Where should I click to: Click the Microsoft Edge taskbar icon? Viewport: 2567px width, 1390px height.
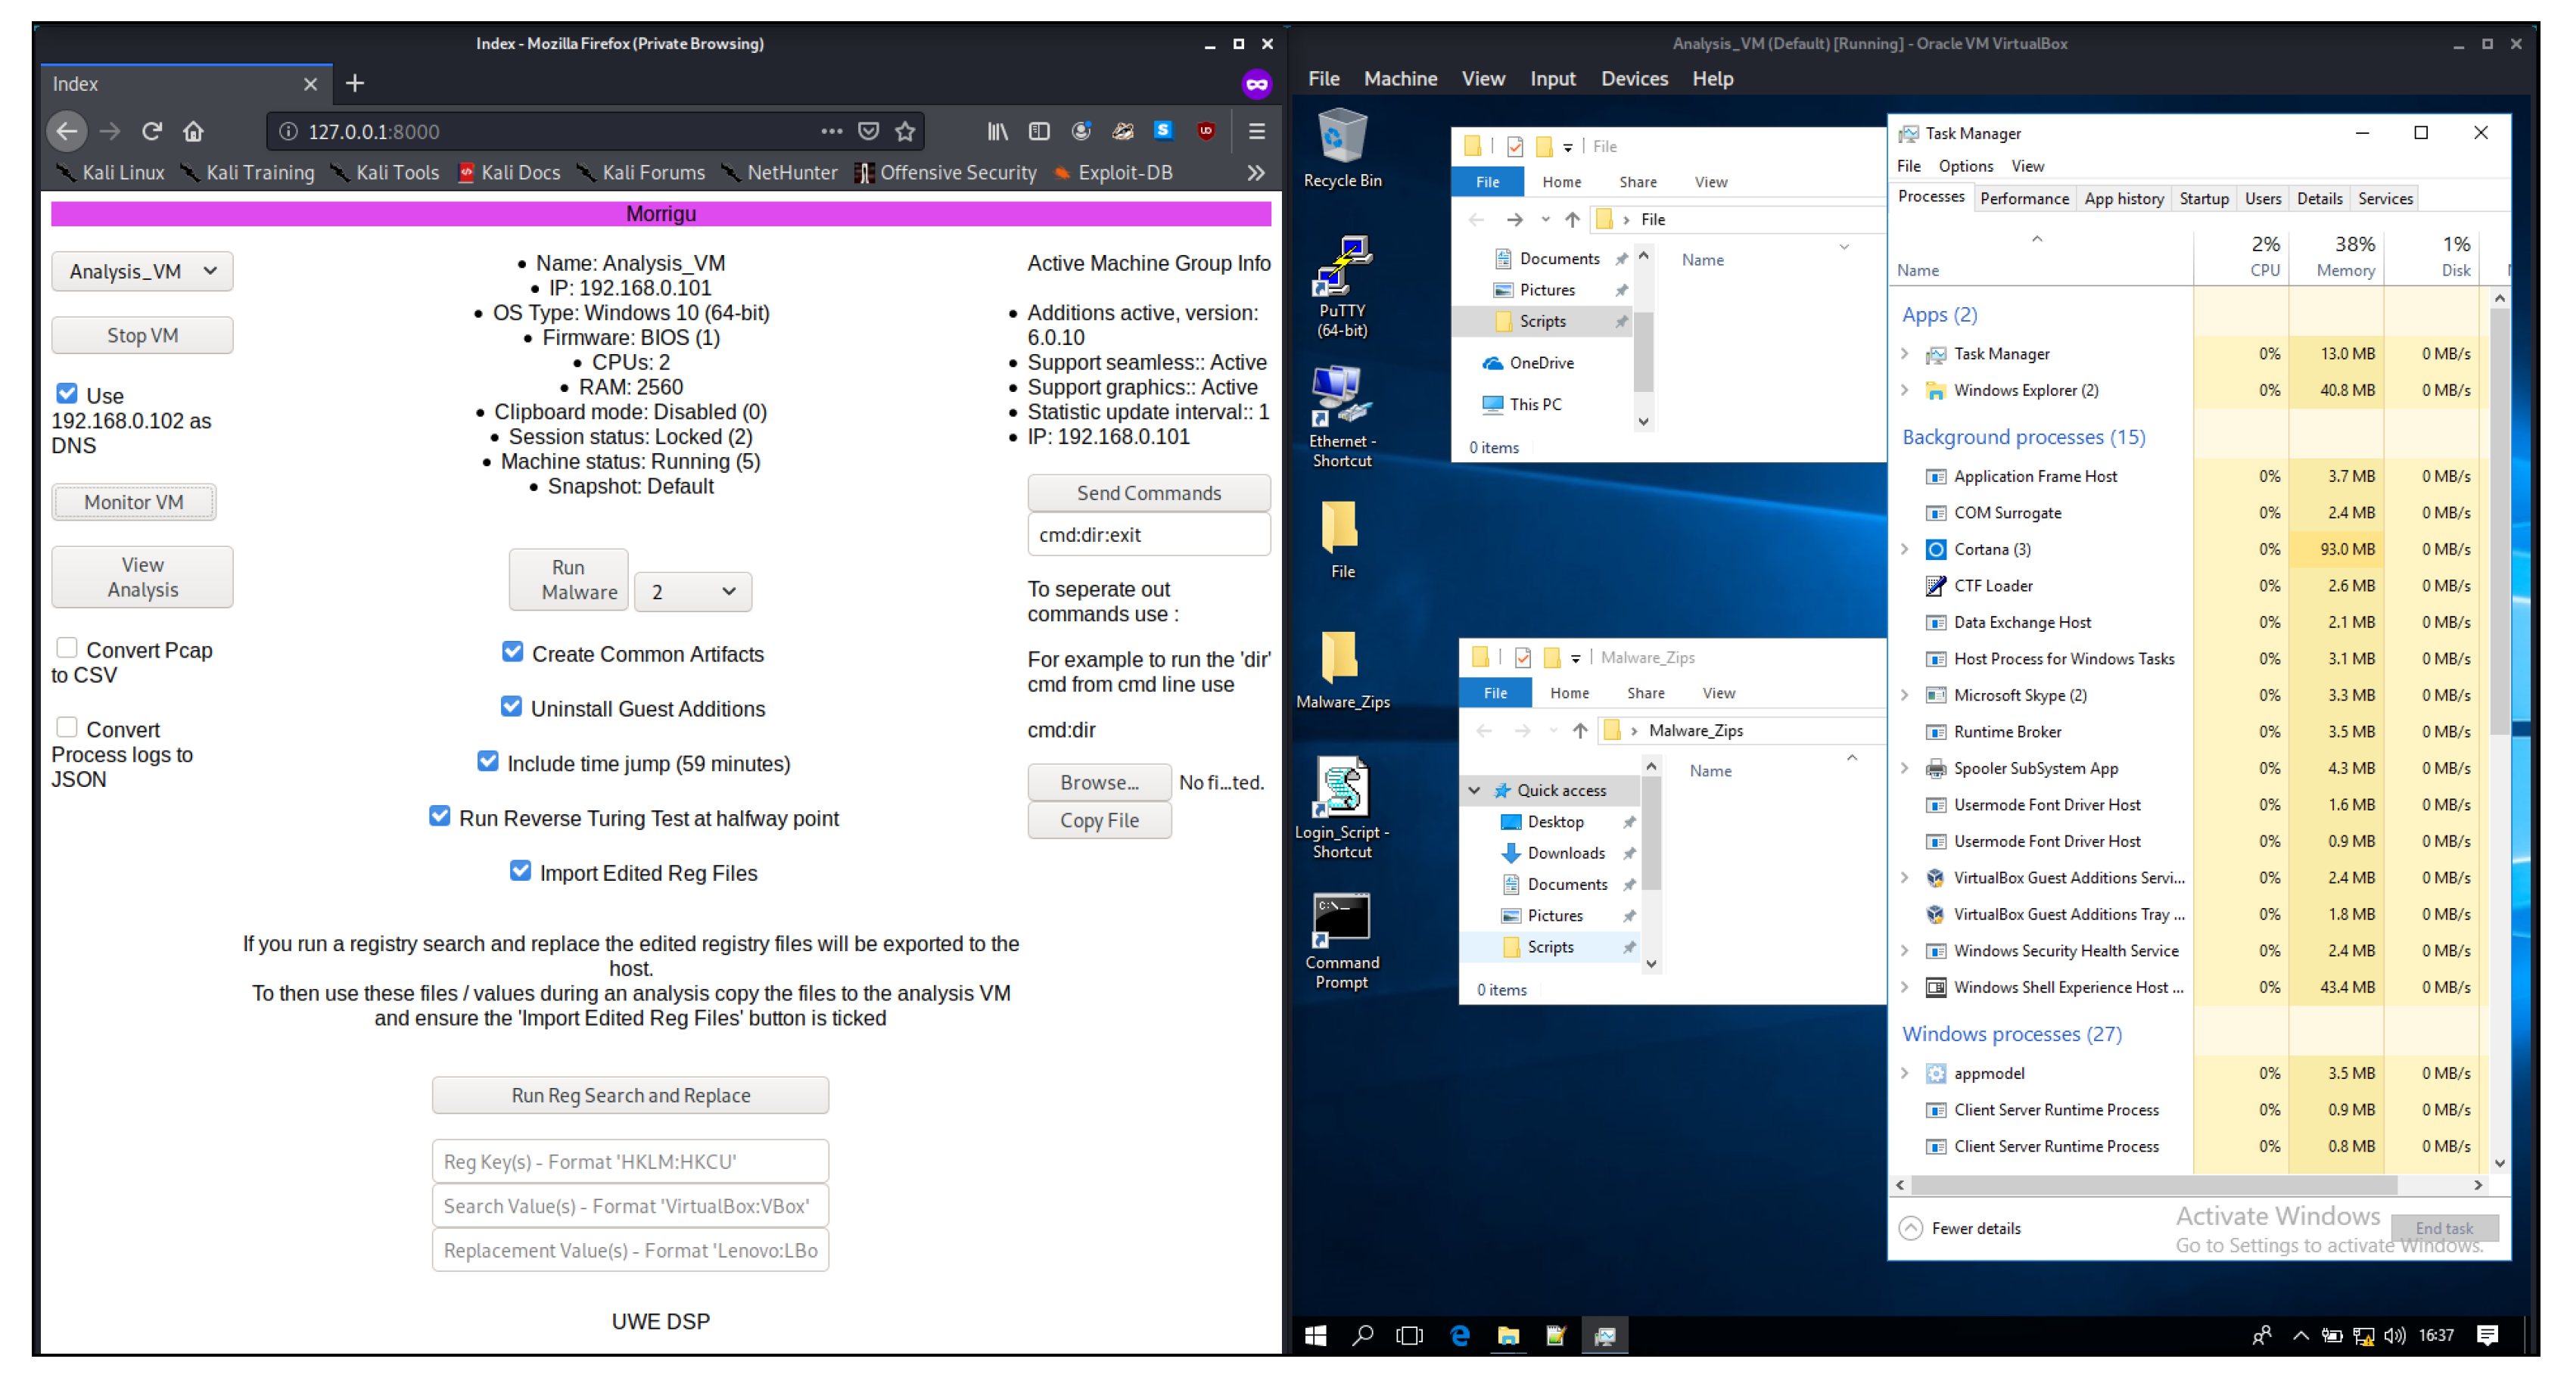1460,1336
